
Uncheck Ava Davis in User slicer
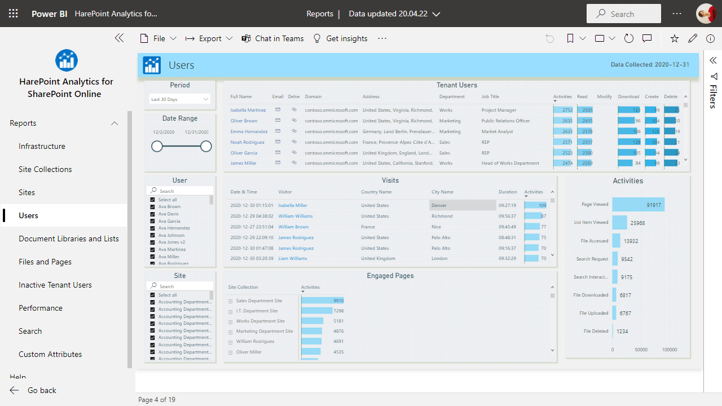pos(152,214)
